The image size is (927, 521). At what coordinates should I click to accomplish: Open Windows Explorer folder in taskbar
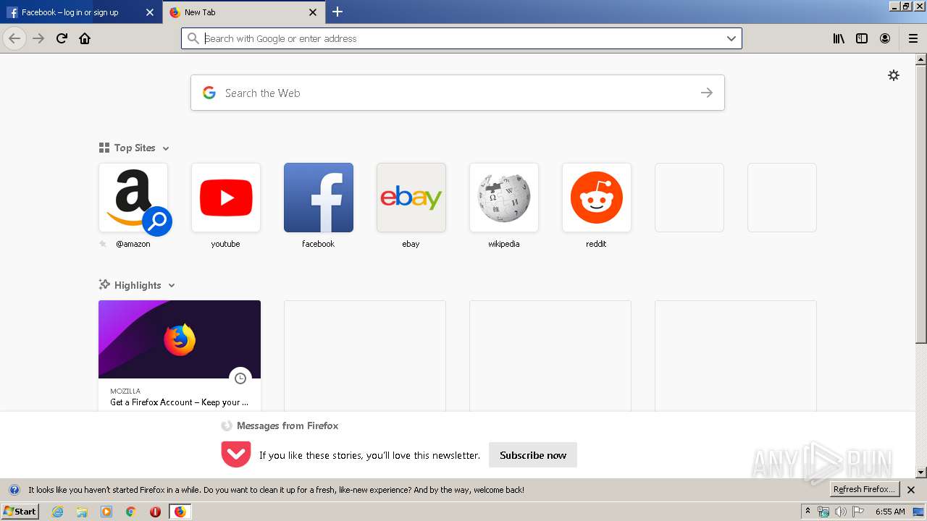pos(82,512)
